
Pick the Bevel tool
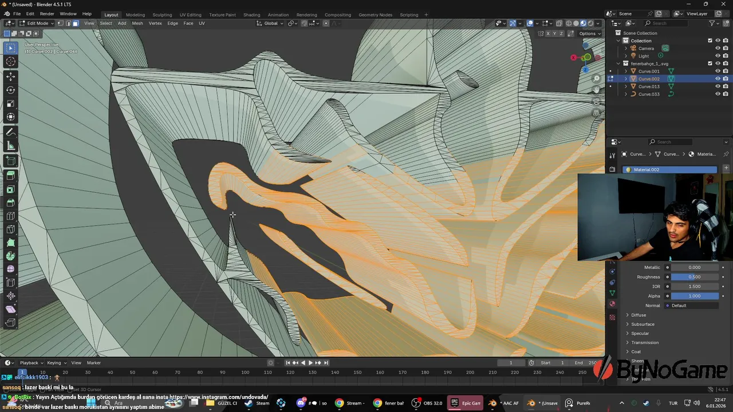pyautogui.click(x=10, y=203)
